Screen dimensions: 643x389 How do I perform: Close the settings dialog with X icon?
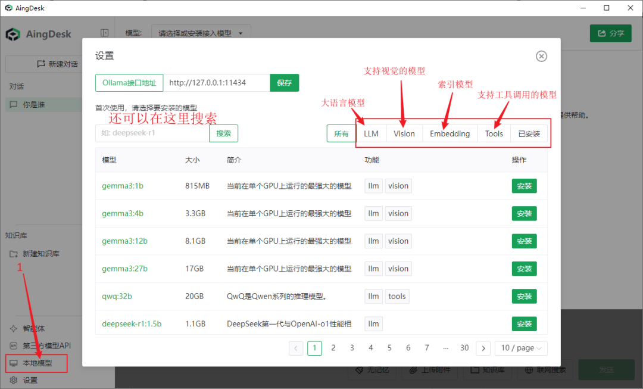click(541, 56)
